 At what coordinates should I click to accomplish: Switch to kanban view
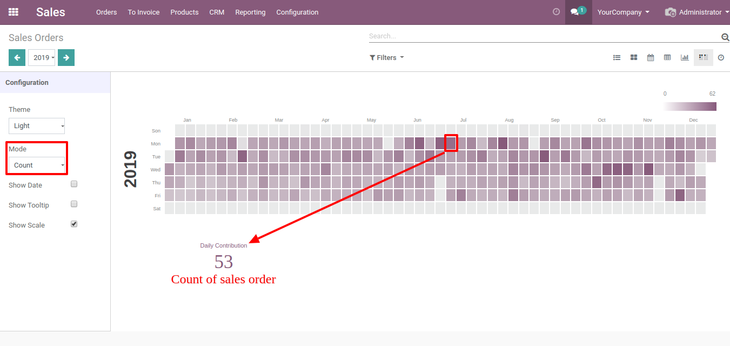click(x=634, y=57)
